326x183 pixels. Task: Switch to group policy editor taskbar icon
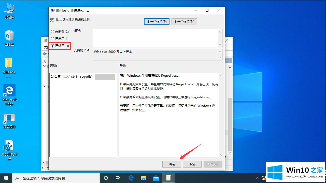pos(168,178)
